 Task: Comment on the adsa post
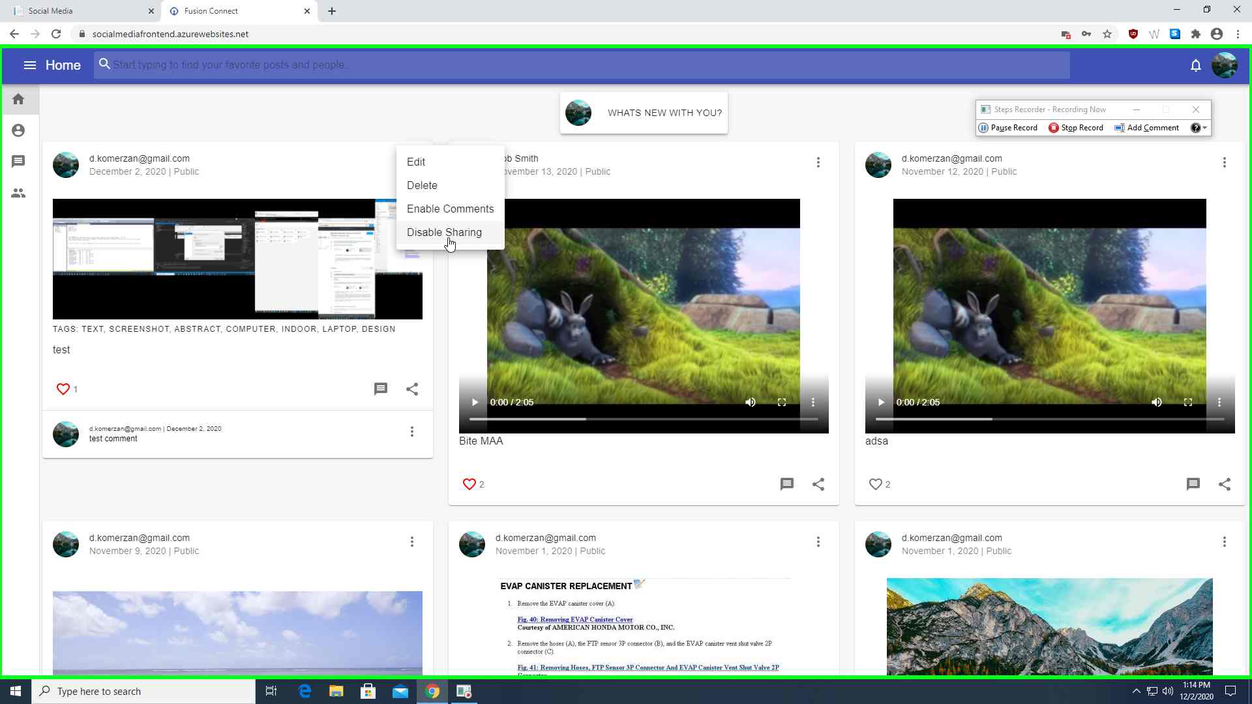click(x=1193, y=484)
